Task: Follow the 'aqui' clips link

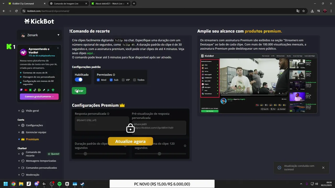Action: click(x=90, y=53)
